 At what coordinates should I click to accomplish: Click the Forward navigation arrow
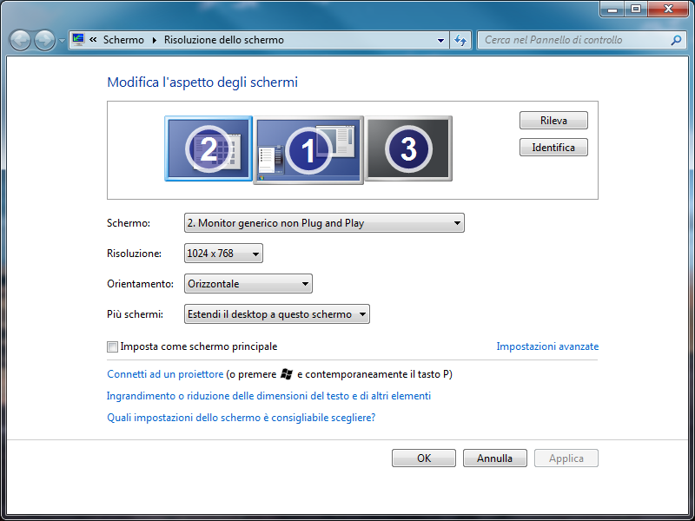coord(44,40)
